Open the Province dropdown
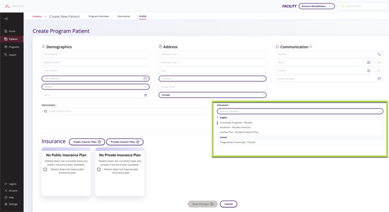This screenshot has height=212, width=389. pos(212,78)
